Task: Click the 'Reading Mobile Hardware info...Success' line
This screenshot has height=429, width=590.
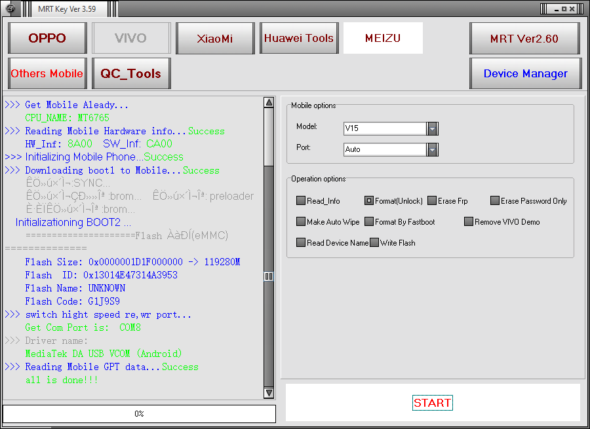Action: (115, 131)
